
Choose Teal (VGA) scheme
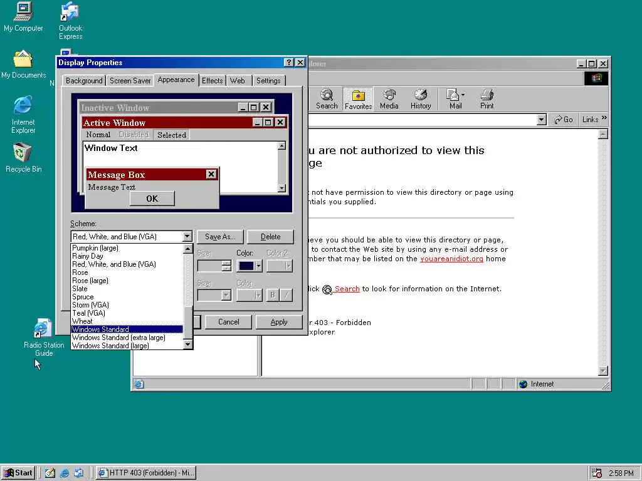coord(127,313)
